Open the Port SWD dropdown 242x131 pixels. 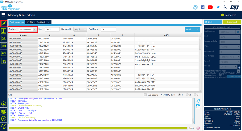click(229, 37)
